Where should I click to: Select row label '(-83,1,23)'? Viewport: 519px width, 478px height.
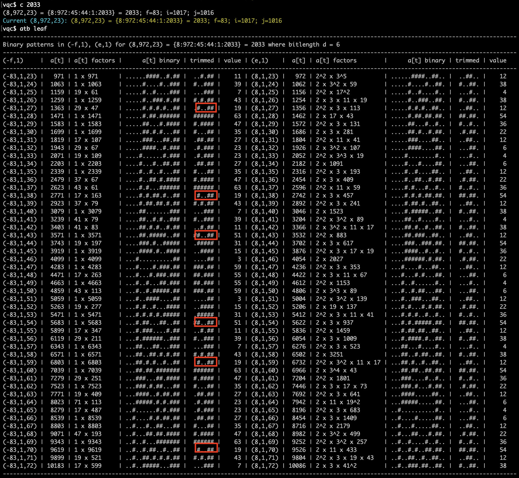[20, 76]
